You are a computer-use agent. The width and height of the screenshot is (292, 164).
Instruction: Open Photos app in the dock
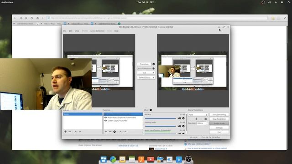tap(160, 159)
